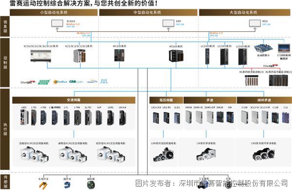Click the 2LD2 low-voltage drive image
Screen dimensions: 292x190
[x=177, y=118]
